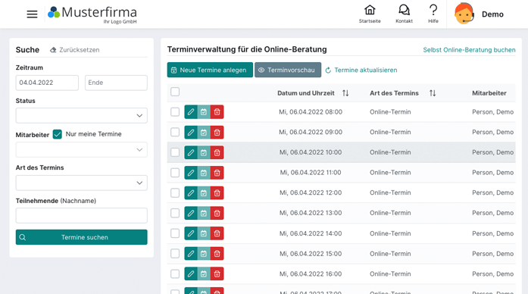This screenshot has height=294, width=528.
Task: Click the Demo user name
Action: (492, 14)
